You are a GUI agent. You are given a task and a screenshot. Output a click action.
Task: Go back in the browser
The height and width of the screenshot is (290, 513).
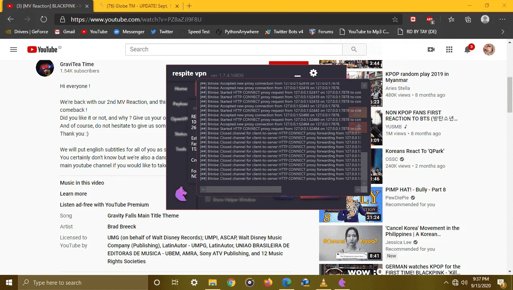[11, 19]
